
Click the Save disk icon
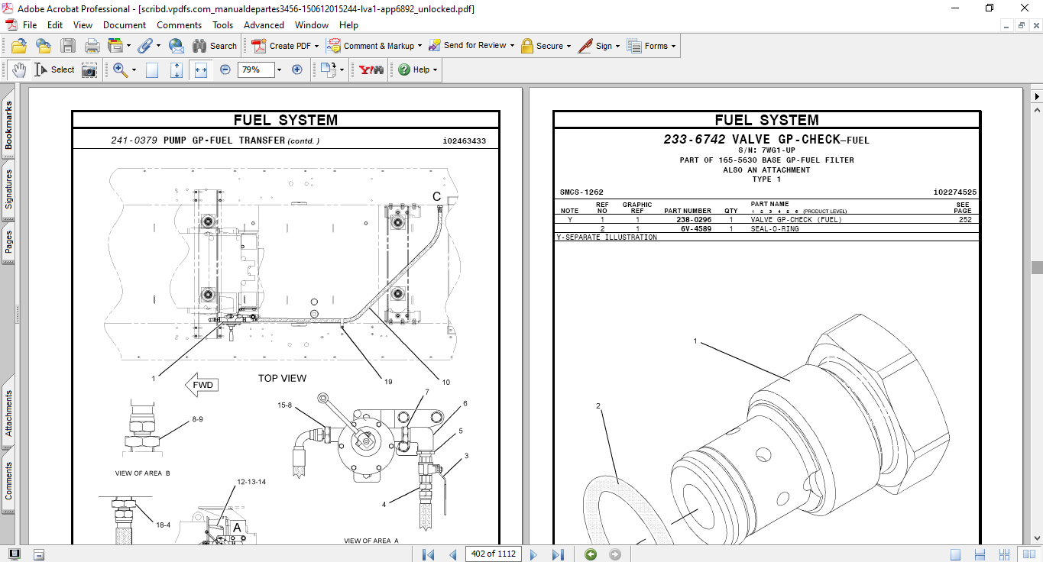(68, 46)
